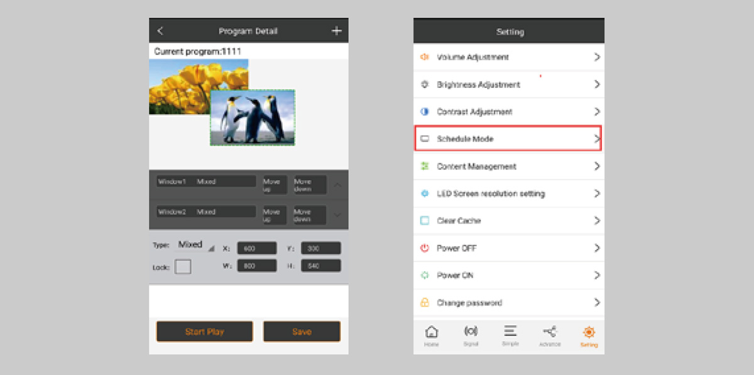
Task: Tap the plus icon to add window
Action: [x=336, y=31]
